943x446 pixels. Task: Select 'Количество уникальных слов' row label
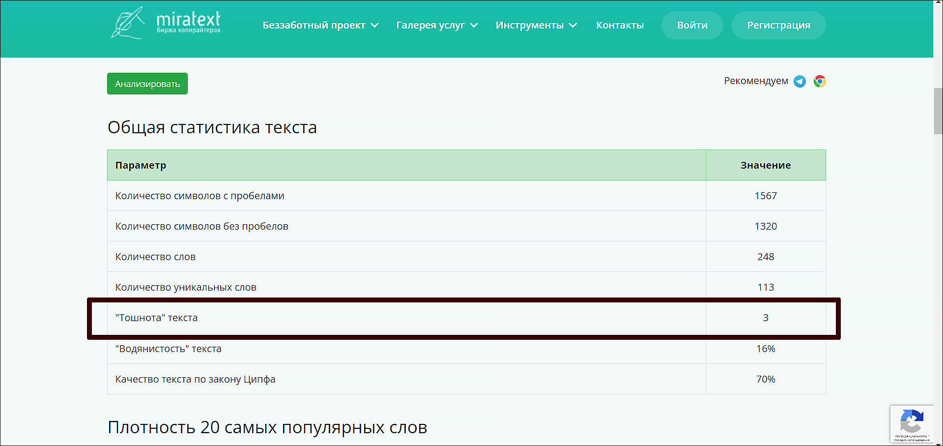coord(186,287)
